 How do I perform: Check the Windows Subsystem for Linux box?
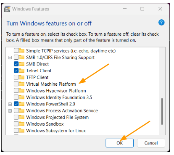tap(16, 131)
